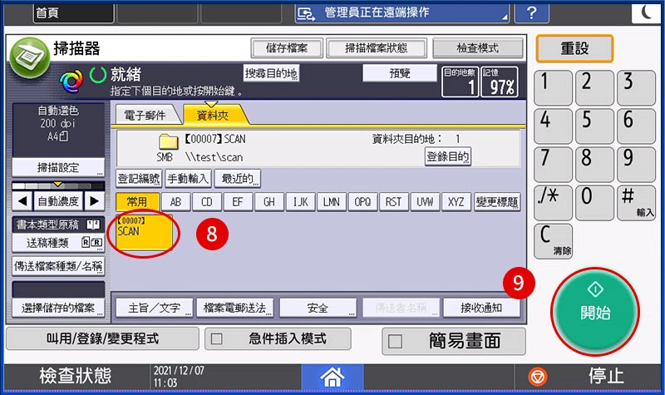Decrease density with left arrow
This screenshot has width=665, height=395.
click(22, 200)
